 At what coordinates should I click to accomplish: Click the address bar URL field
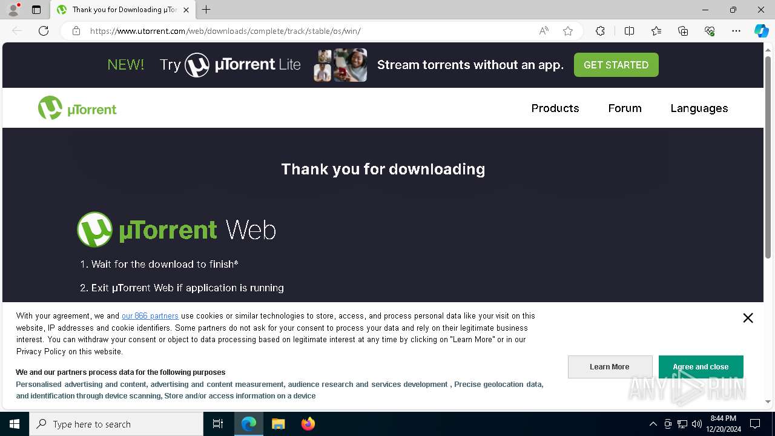309,31
